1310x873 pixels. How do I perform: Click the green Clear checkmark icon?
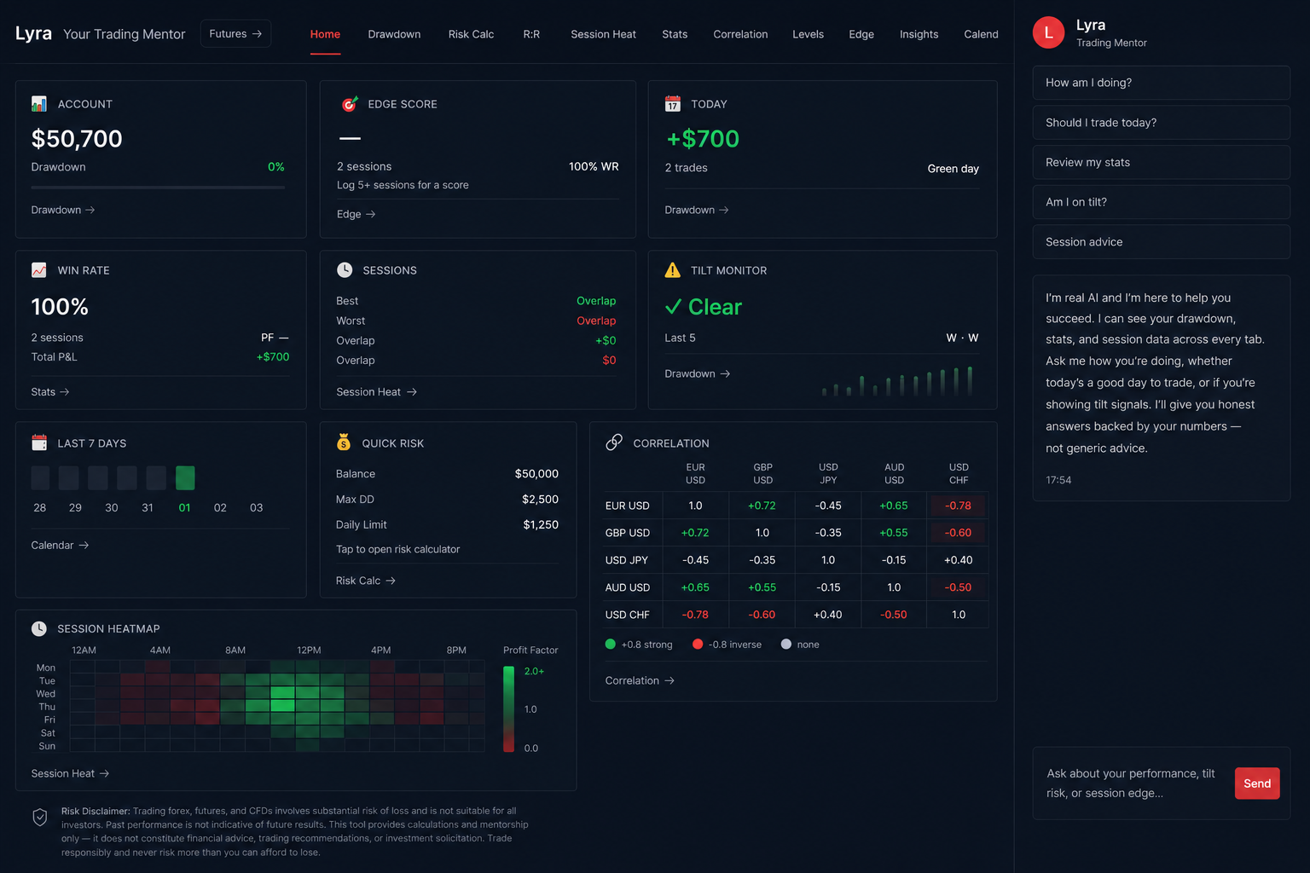(673, 307)
